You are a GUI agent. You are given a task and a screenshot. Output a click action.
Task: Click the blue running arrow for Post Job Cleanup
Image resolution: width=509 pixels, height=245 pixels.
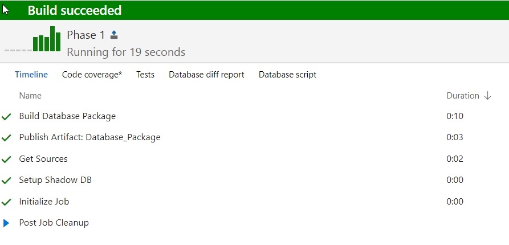tap(7, 223)
